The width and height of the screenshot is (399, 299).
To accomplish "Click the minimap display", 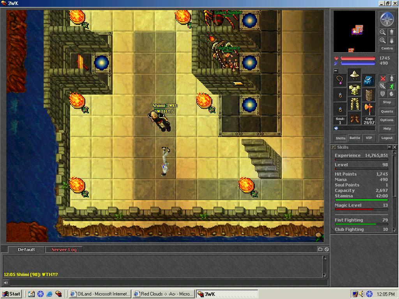I will coord(354,31).
